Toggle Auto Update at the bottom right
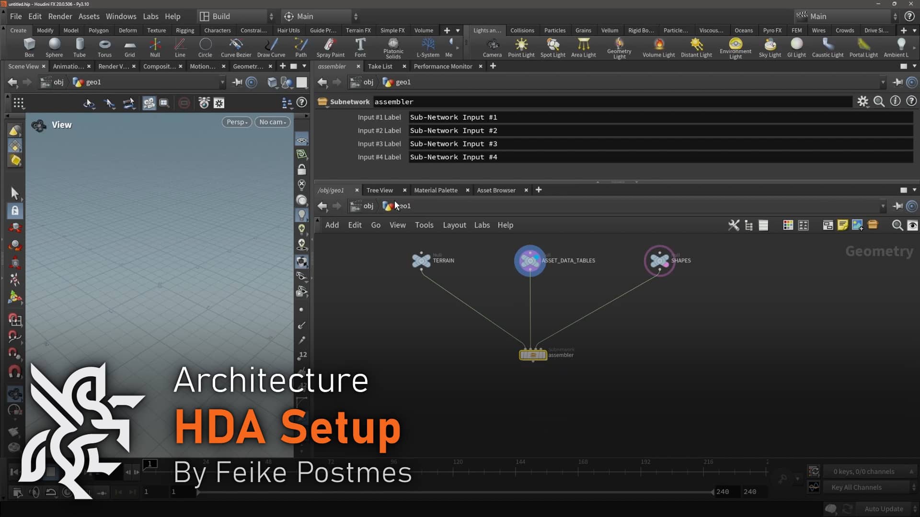Image resolution: width=920 pixels, height=517 pixels. pos(884,509)
